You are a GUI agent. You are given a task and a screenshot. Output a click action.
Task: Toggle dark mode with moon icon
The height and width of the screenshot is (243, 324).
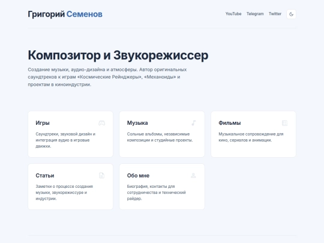[x=291, y=14]
